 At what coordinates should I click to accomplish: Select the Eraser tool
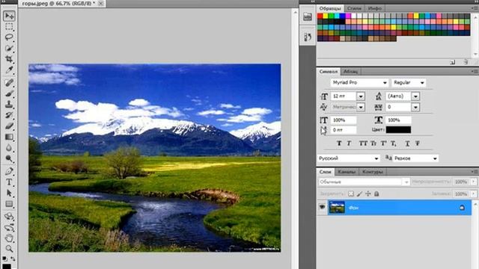tap(9, 126)
